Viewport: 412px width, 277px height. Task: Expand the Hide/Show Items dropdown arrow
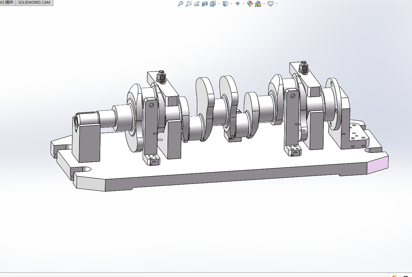[x=244, y=4]
